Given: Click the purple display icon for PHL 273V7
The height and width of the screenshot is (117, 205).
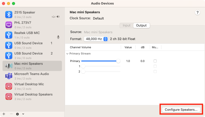Looking at the screenshot, I should pyautogui.click(x=9, y=25).
